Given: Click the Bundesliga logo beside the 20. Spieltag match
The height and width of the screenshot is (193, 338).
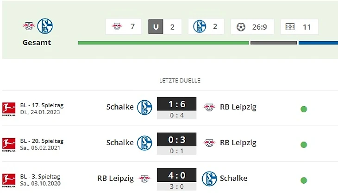Looking at the screenshot, I should click(9, 143).
